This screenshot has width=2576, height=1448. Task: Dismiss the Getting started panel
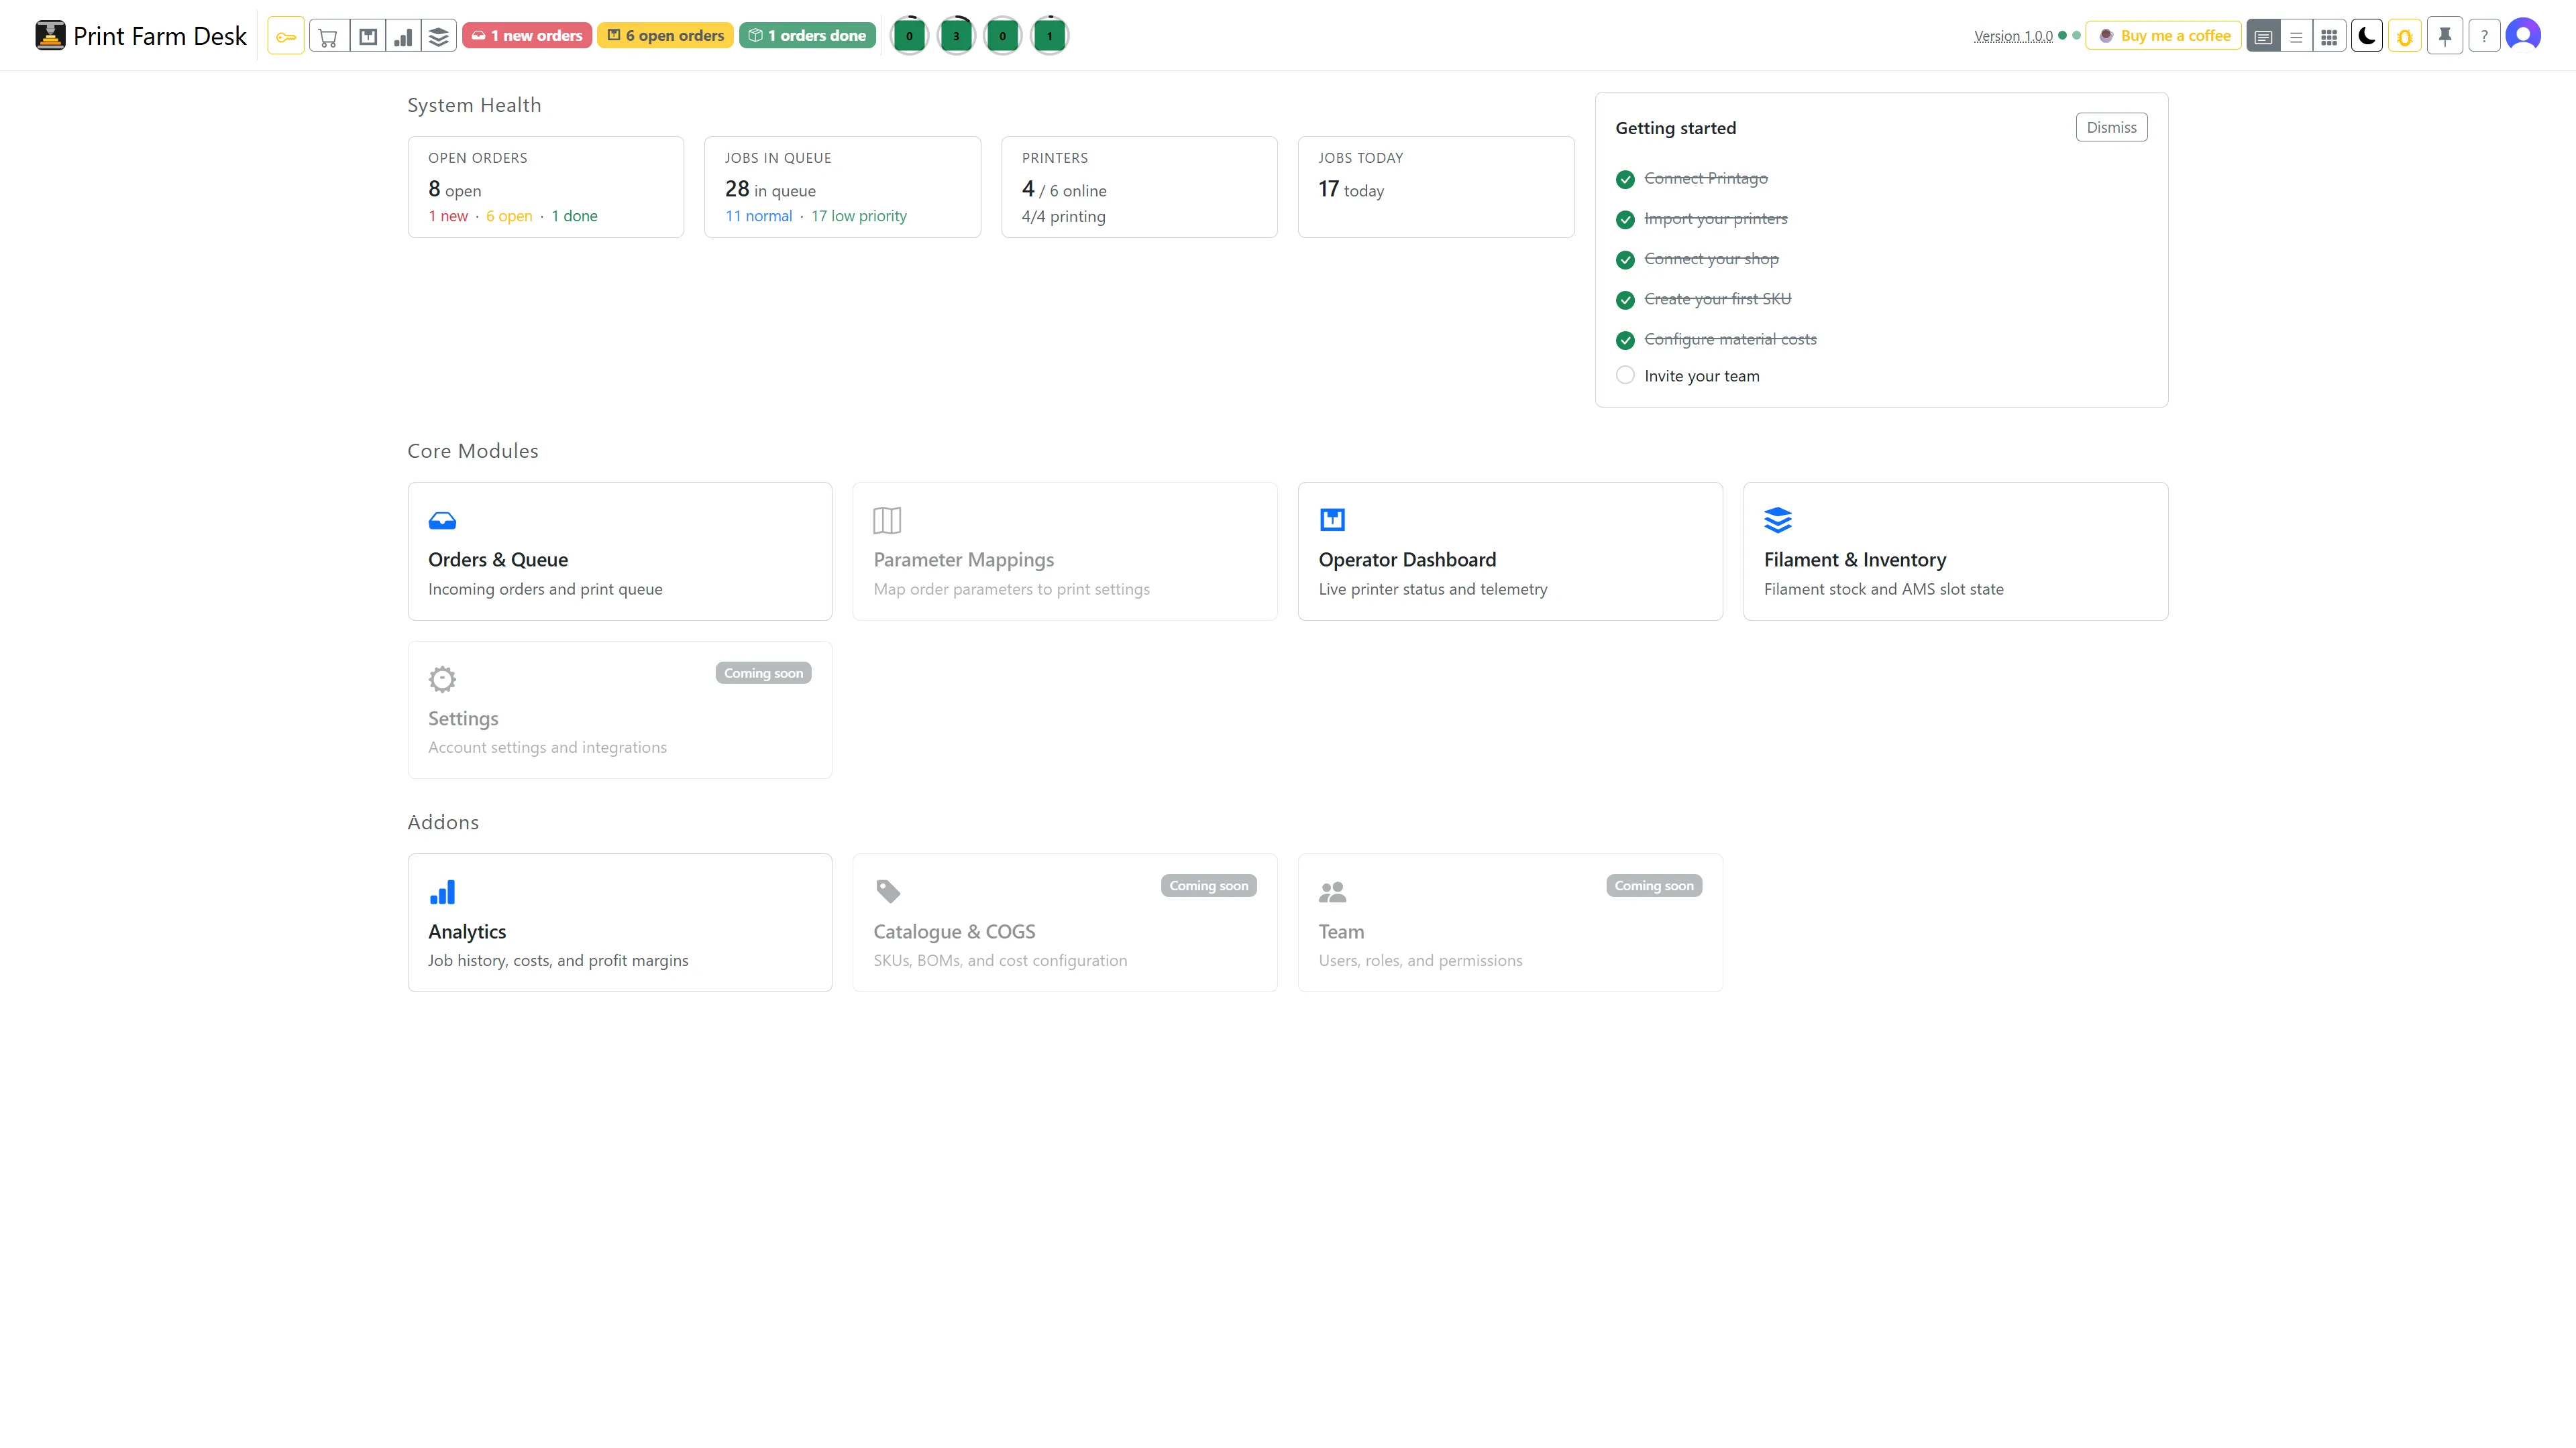[x=2111, y=127]
